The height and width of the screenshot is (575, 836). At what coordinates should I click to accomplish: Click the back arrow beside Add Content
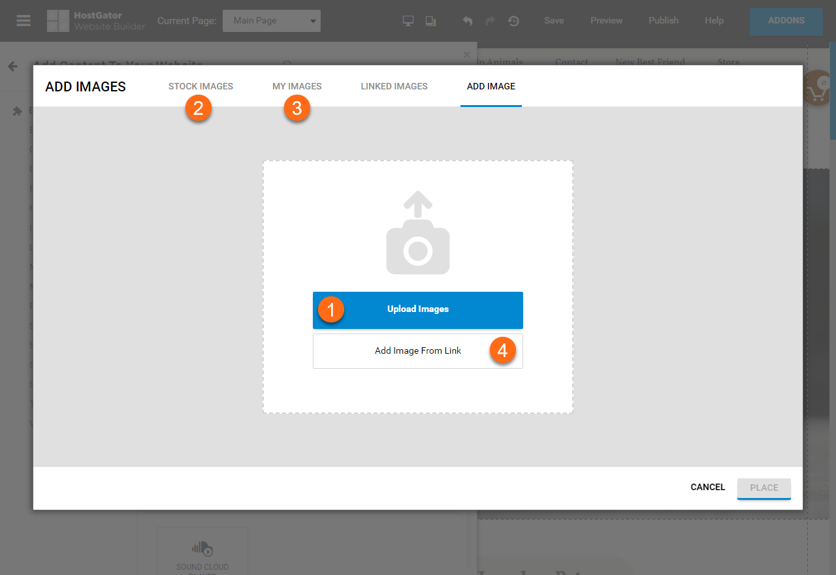click(x=13, y=65)
